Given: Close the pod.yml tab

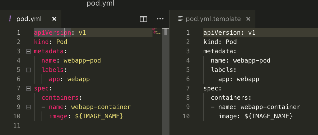Looking at the screenshot, I should [x=54, y=19].
